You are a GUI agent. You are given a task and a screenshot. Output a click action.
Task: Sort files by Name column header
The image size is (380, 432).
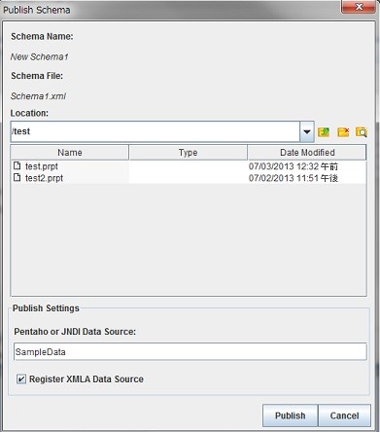(70, 153)
